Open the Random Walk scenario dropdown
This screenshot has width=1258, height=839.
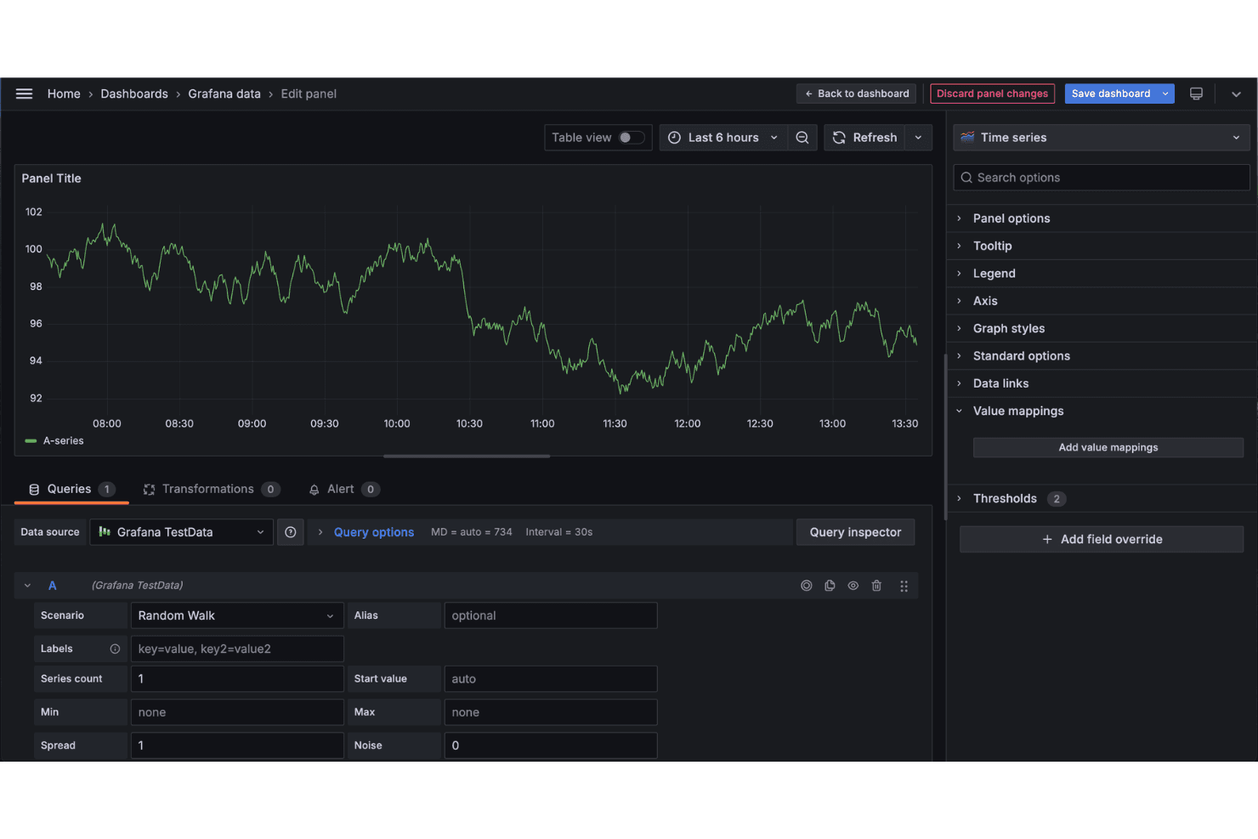(236, 615)
